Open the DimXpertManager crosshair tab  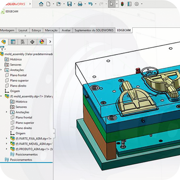tap(32, 42)
